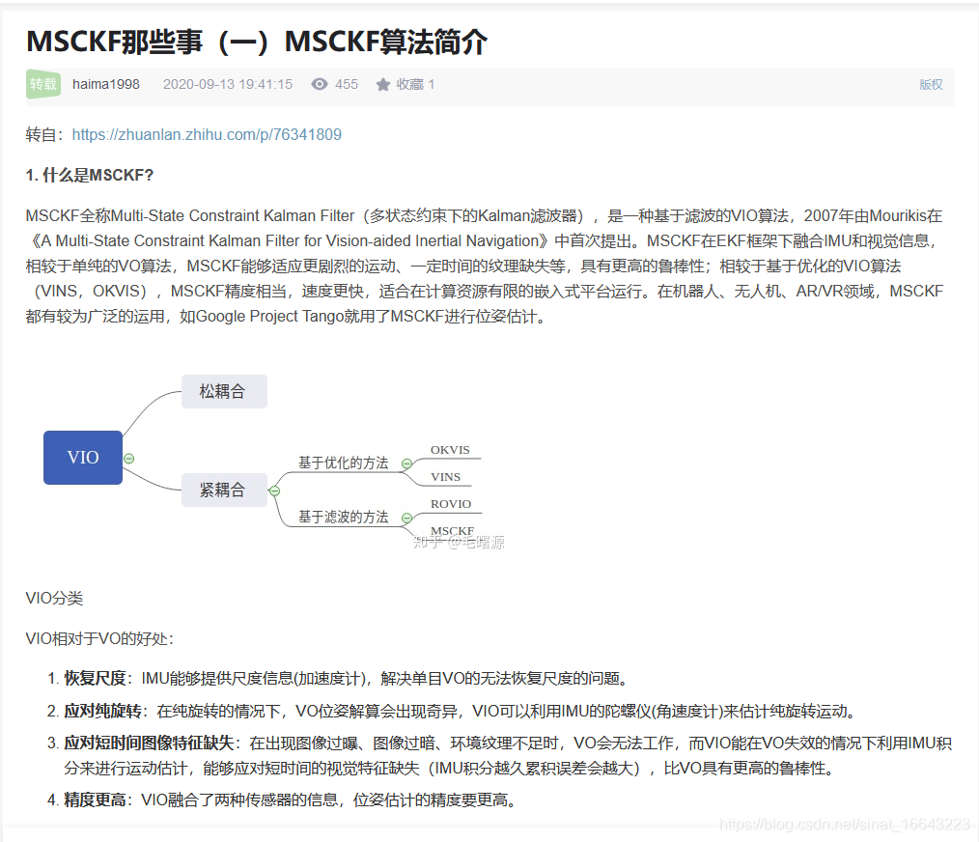The width and height of the screenshot is (979, 842).
Task: Expand the OKVIS leaf node
Action: [x=451, y=449]
